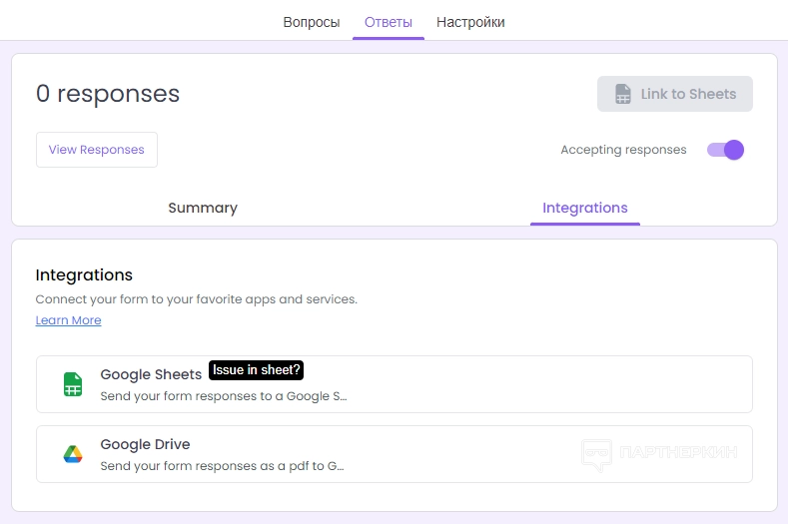Click the "0 responses" heading

tap(108, 94)
